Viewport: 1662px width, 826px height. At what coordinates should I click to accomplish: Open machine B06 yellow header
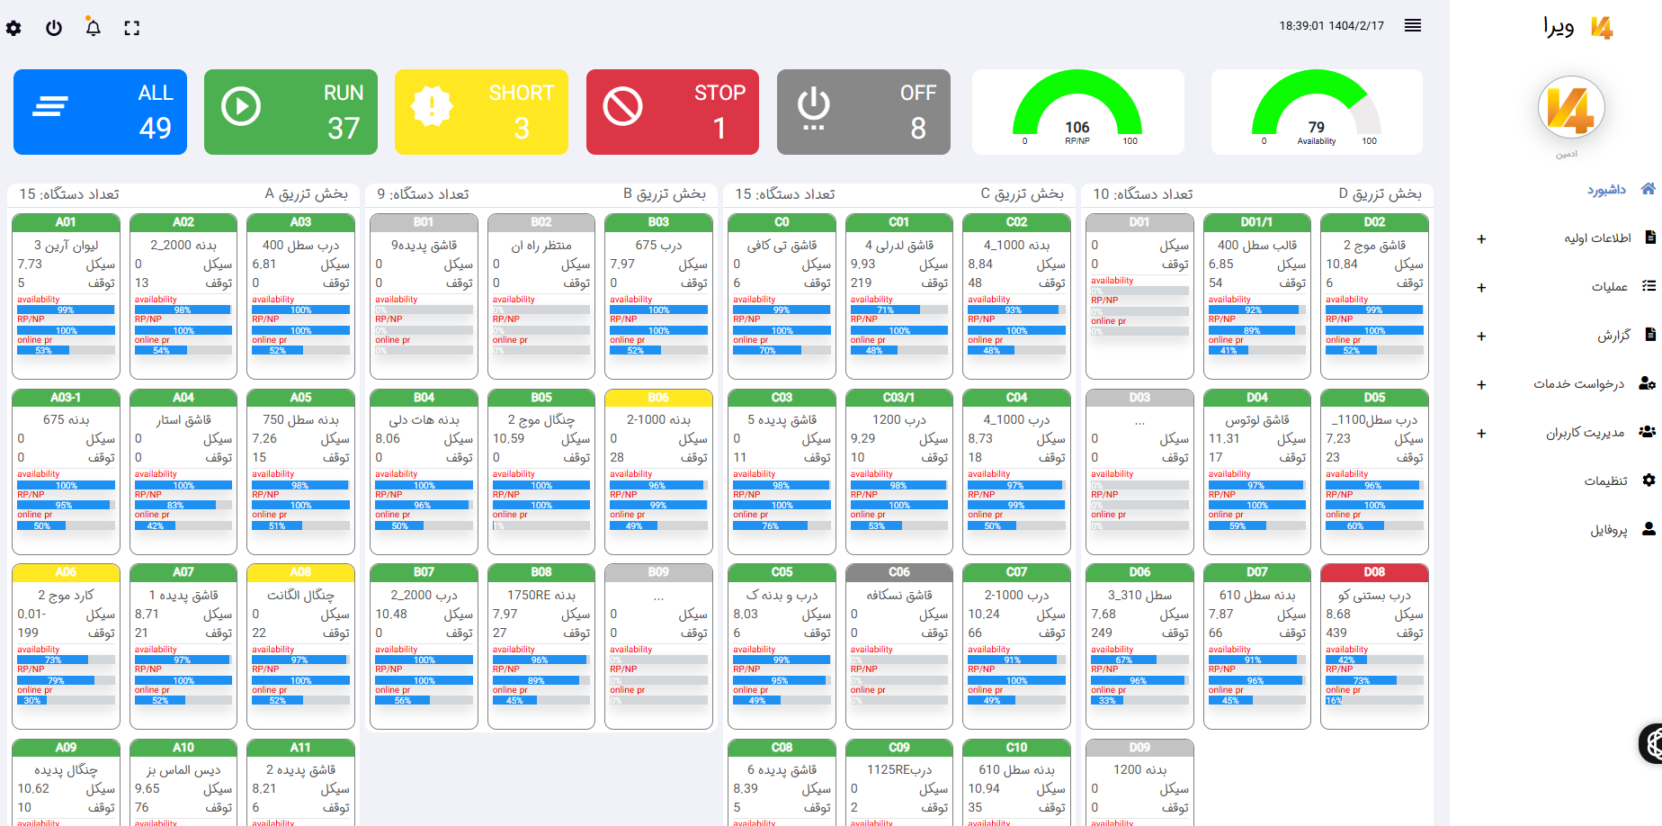click(658, 398)
